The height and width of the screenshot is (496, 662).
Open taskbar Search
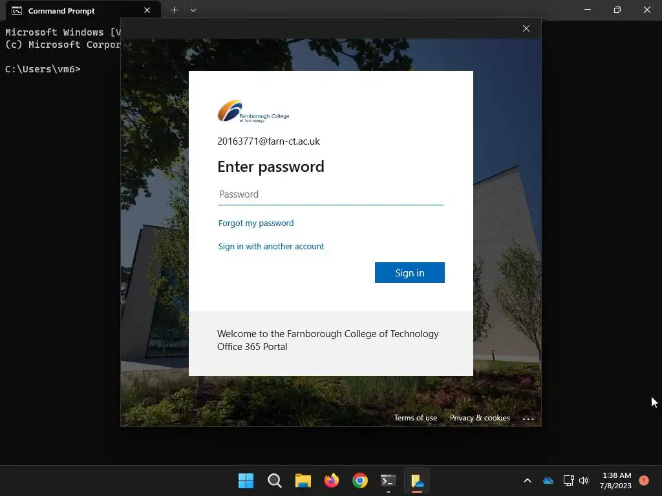(274, 480)
